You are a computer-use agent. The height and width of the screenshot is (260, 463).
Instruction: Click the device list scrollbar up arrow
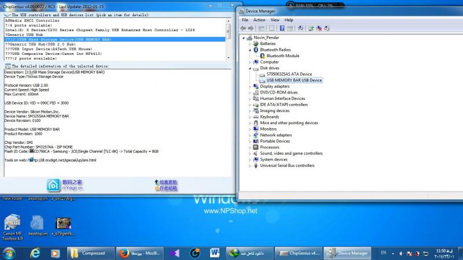(x=229, y=21)
